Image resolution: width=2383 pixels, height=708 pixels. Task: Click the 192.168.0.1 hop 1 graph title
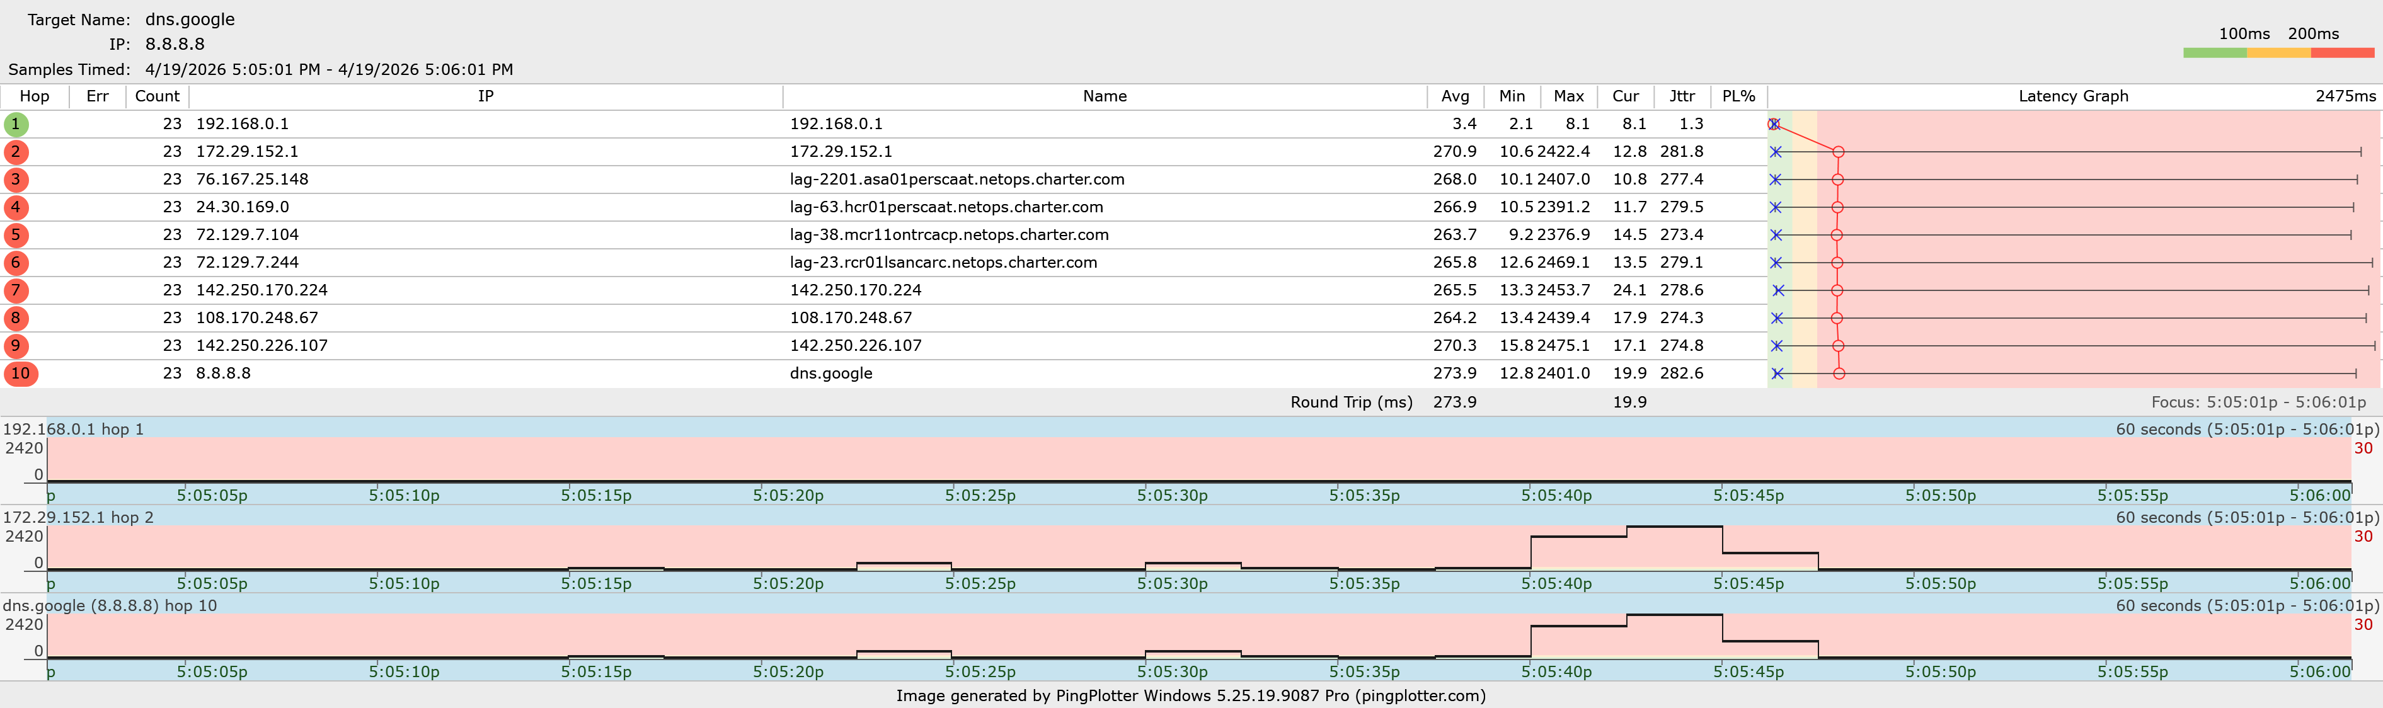coord(74,429)
